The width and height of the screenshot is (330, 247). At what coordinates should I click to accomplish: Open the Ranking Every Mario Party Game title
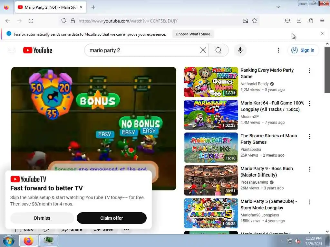267,73
